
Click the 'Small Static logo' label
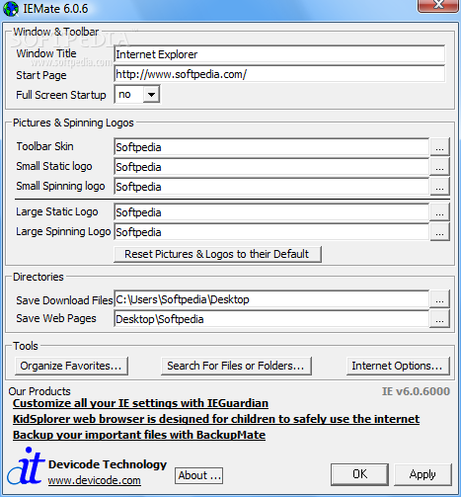[54, 166]
